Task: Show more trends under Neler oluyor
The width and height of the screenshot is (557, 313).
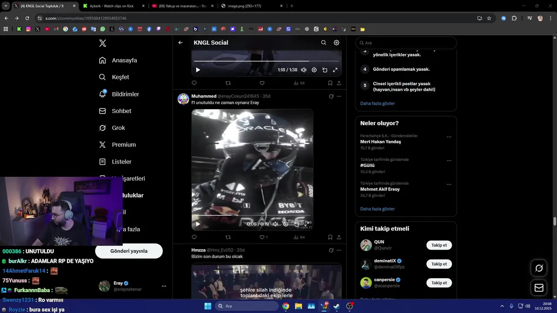Action: point(377,209)
